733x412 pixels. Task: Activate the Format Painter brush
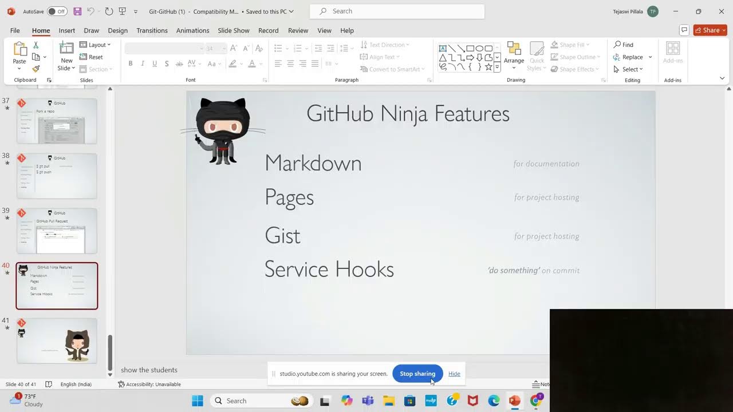(36, 69)
